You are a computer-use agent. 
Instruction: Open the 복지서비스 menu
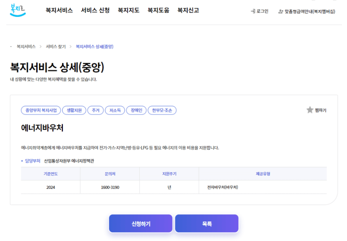point(58,10)
